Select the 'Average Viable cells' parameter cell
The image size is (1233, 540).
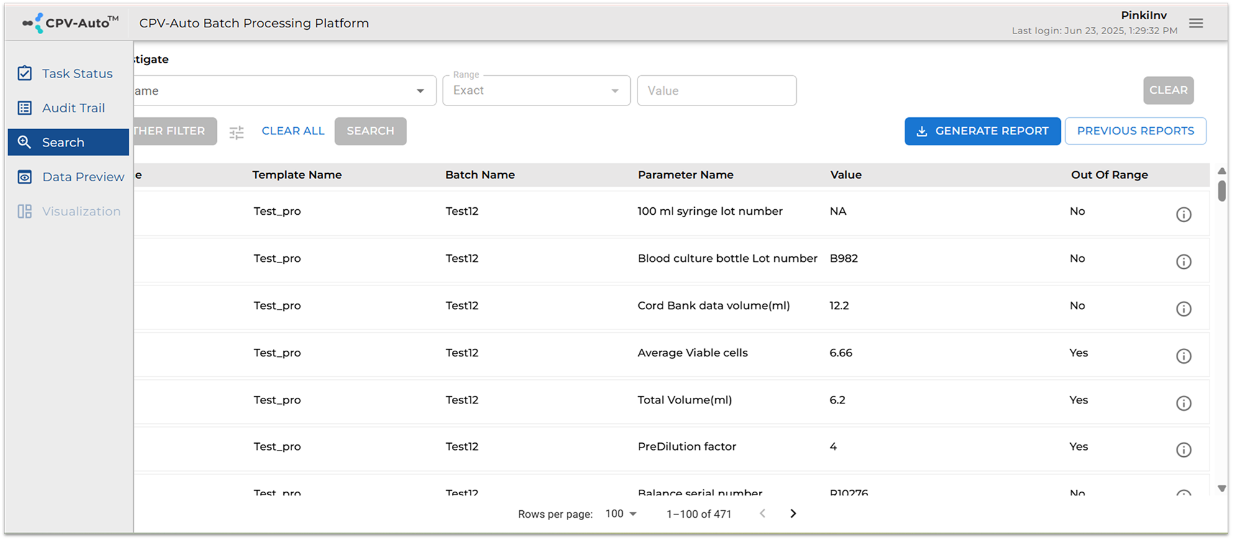tap(692, 353)
